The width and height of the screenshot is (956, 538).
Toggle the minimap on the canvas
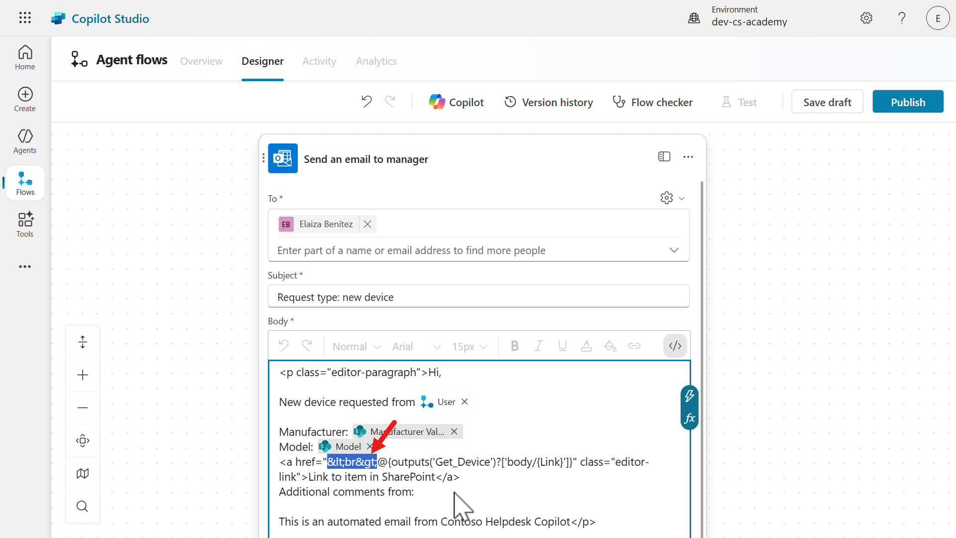coord(83,473)
